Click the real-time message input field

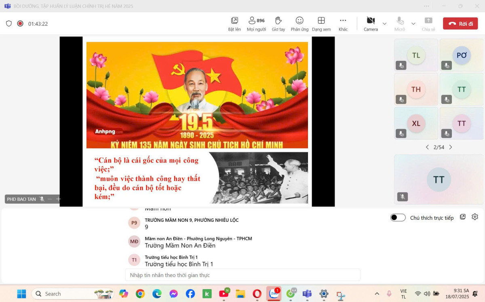tap(242, 275)
